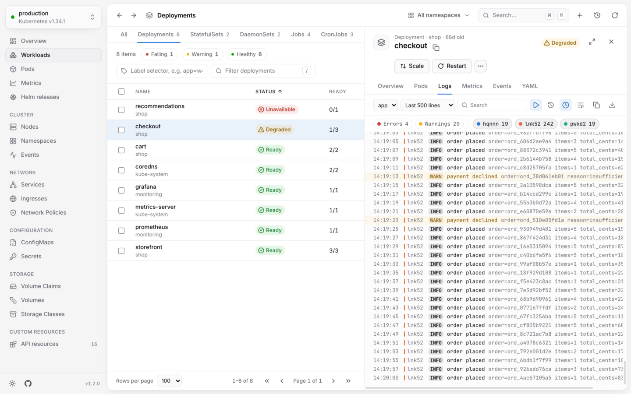Viewport: 631px width, 394px height.
Task: Toggle log timestamps clock icon
Action: (566, 105)
